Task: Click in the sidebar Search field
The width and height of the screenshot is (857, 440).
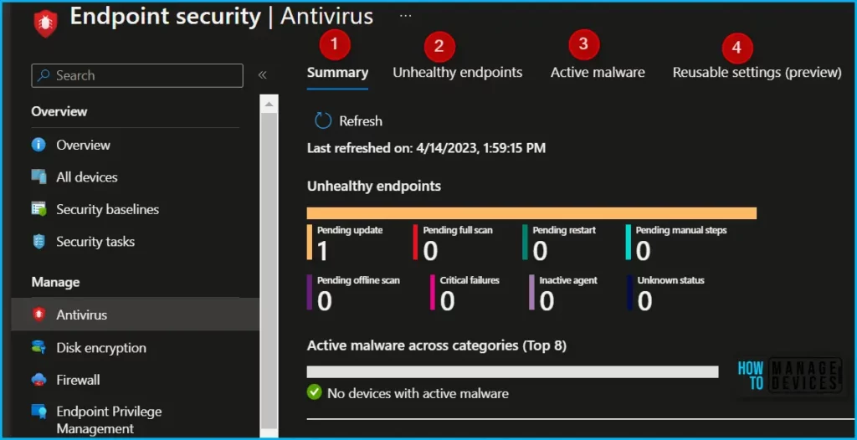Action: coord(137,75)
